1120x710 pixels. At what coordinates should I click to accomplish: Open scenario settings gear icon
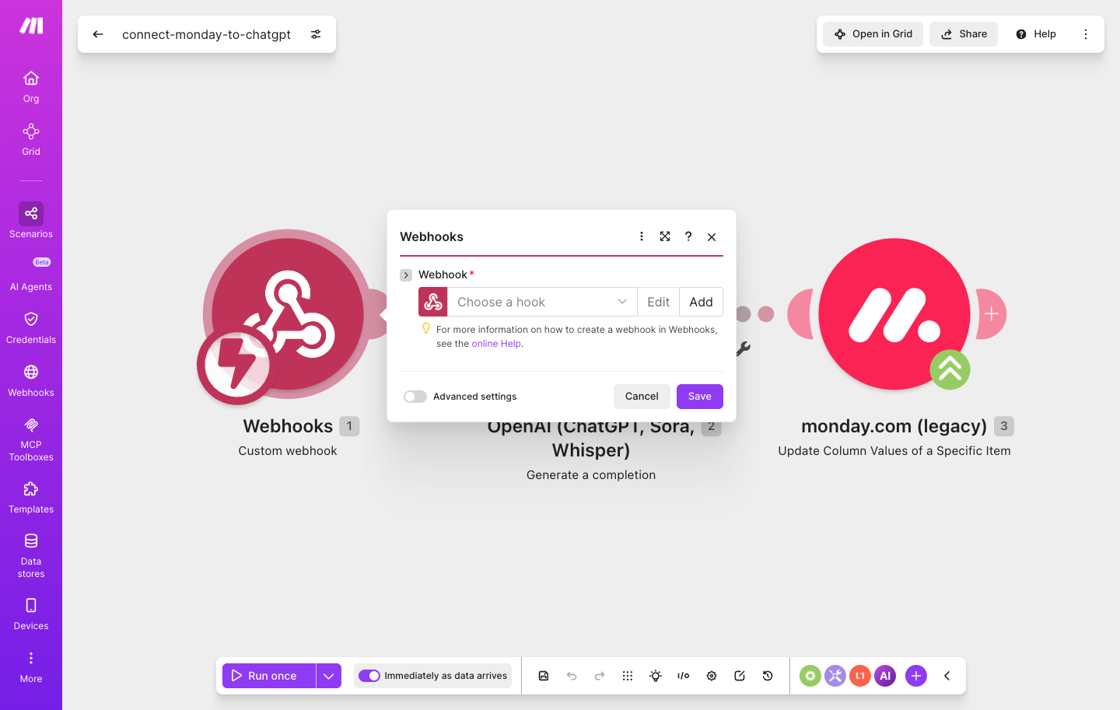pos(712,676)
